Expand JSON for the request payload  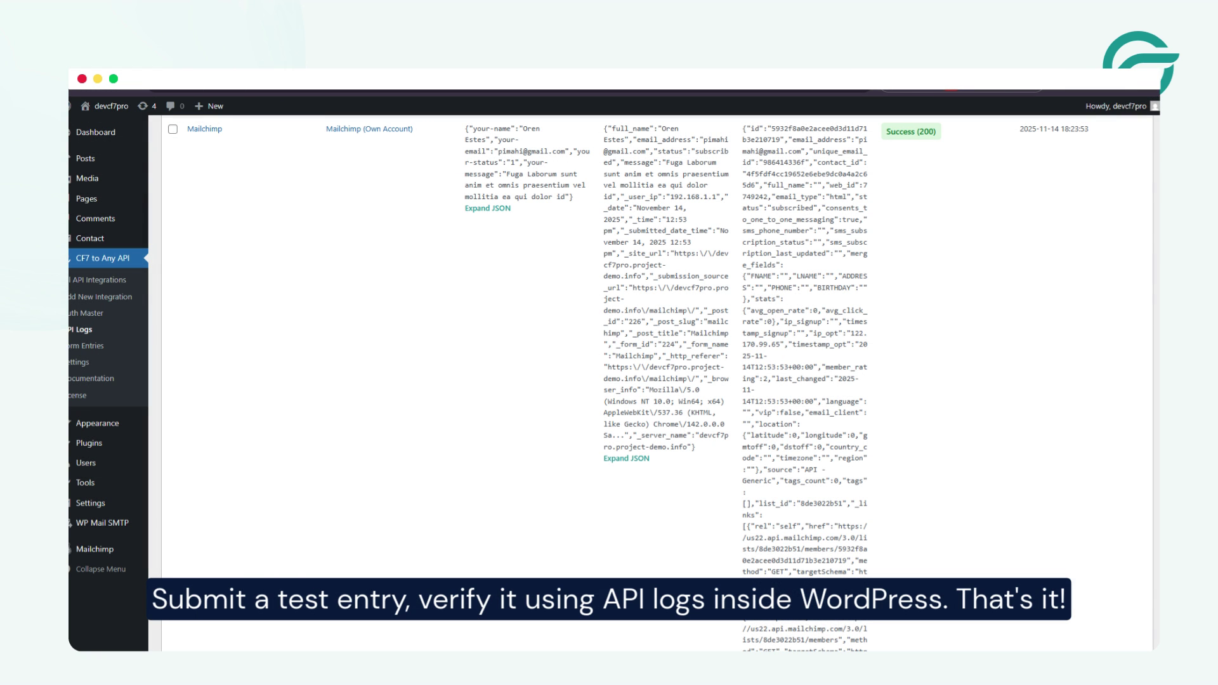[487, 207]
